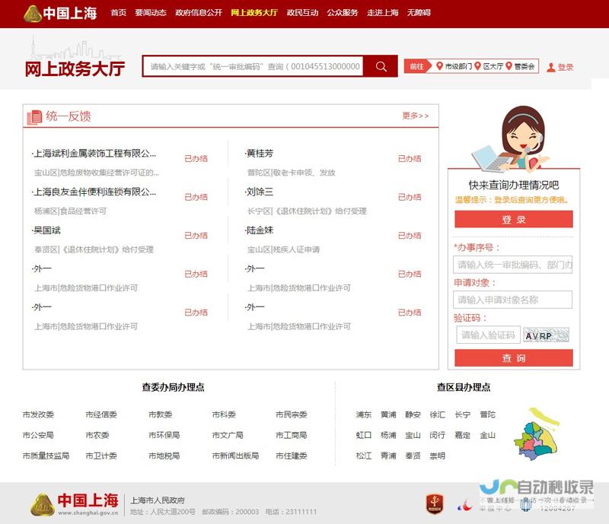Click the 统一反馈 document icon
Image resolution: width=609 pixels, height=524 pixels.
click(34, 117)
